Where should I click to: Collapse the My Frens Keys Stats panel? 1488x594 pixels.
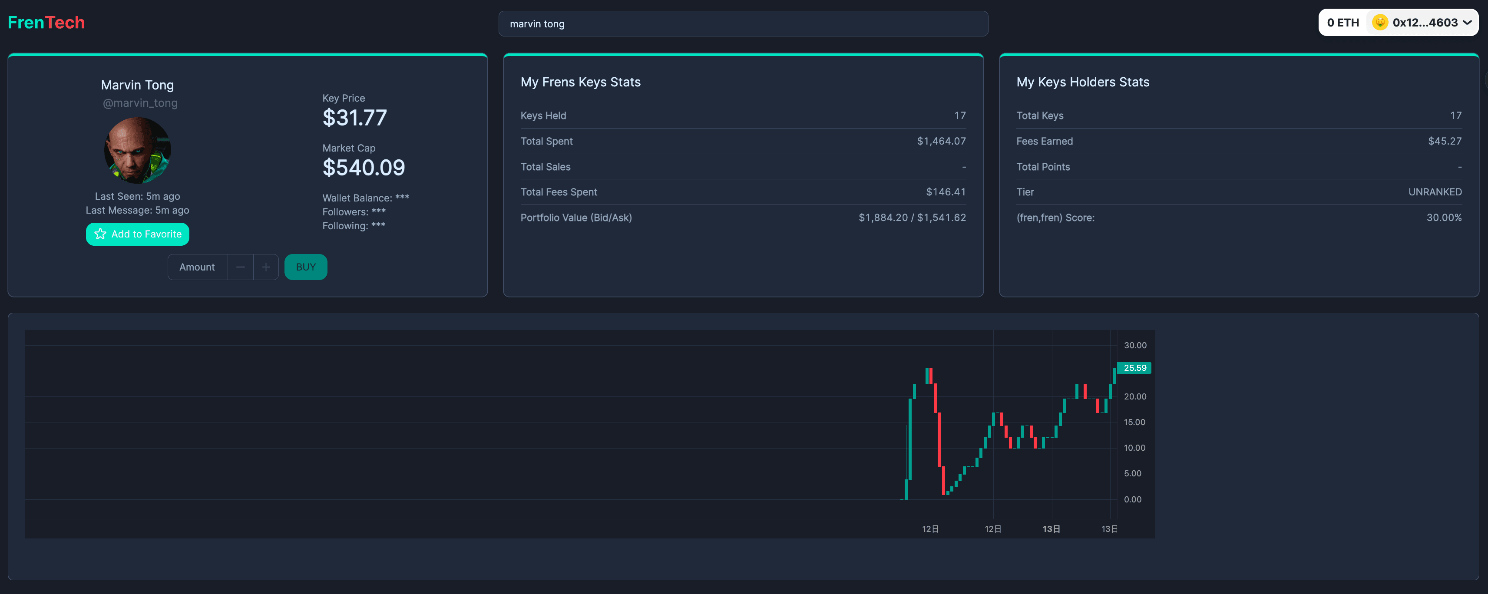581,82
